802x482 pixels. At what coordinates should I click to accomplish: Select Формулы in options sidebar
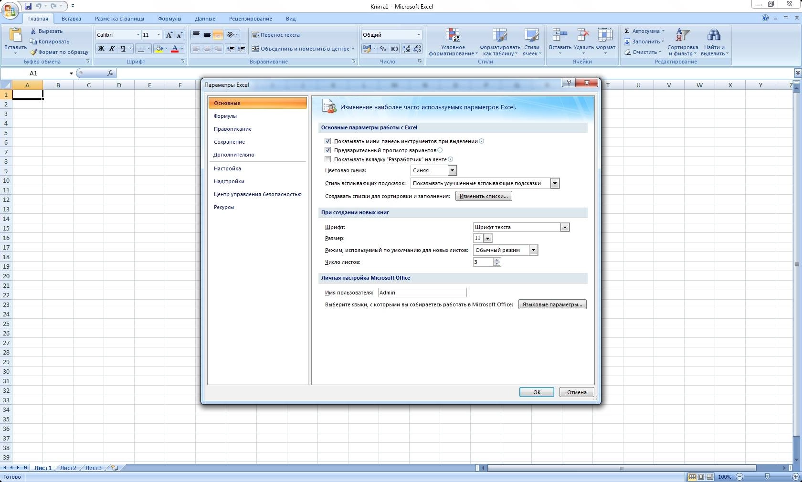point(257,116)
